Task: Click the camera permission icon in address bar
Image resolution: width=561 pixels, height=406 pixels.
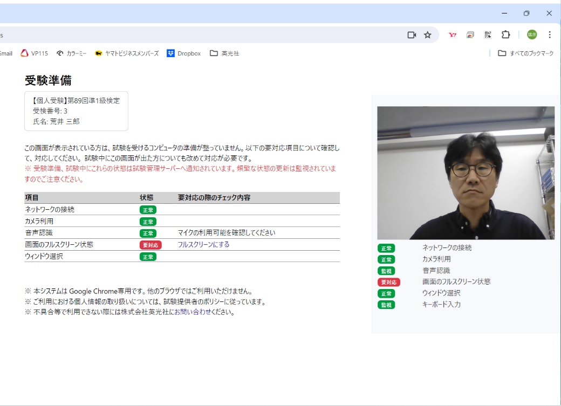Action: click(x=412, y=35)
